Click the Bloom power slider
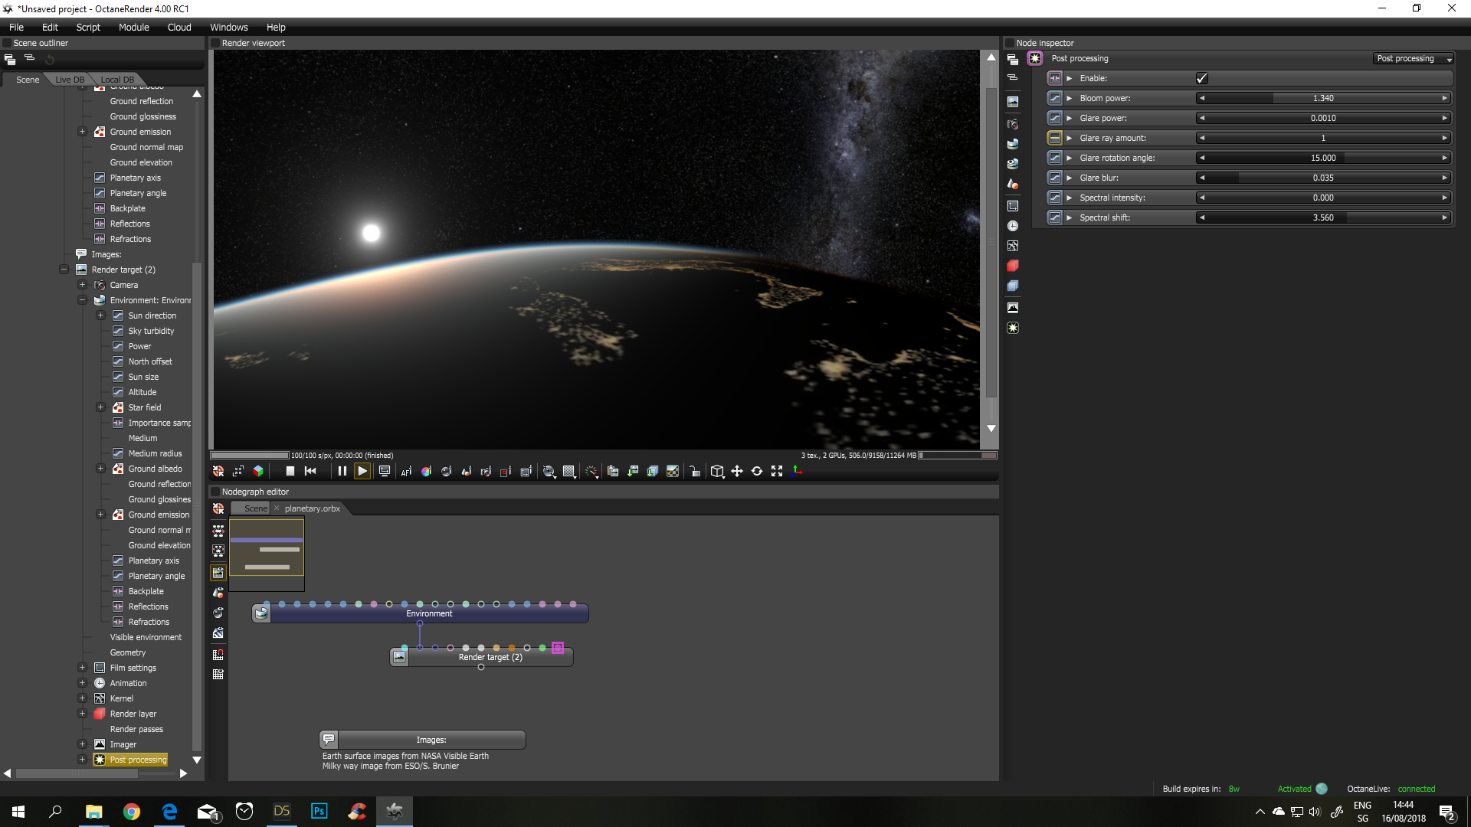The image size is (1471, 827). [1322, 98]
